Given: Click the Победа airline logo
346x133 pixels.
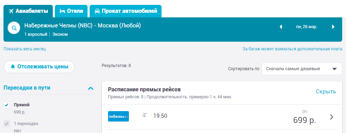Looking at the screenshot, I should pyautogui.click(x=118, y=116).
